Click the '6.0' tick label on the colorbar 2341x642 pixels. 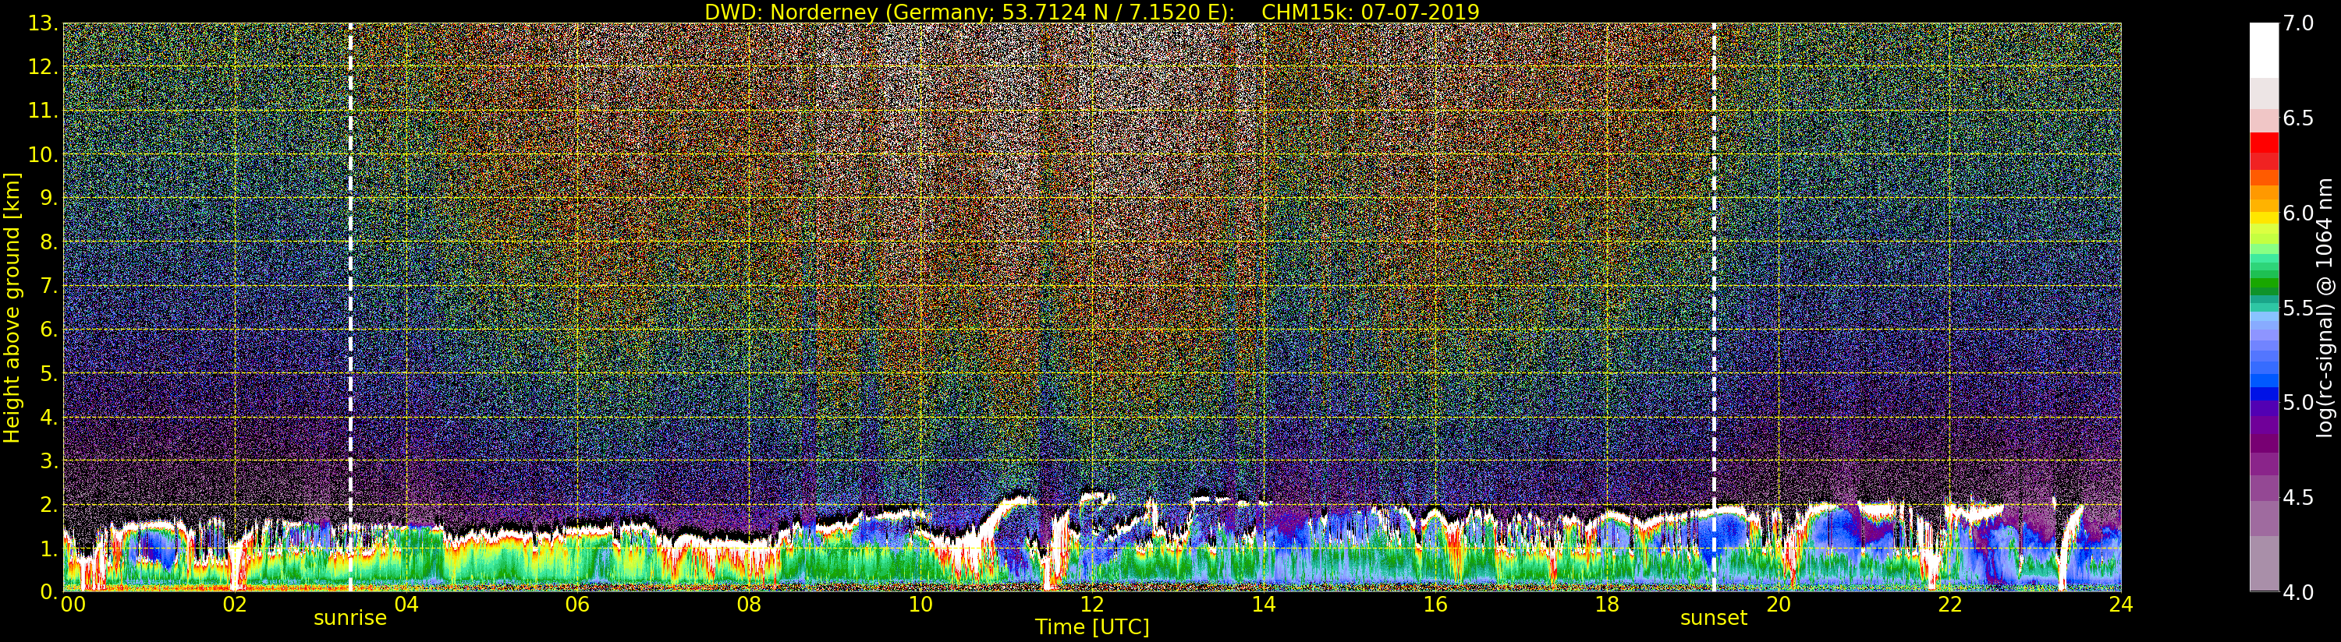pos(2298,213)
